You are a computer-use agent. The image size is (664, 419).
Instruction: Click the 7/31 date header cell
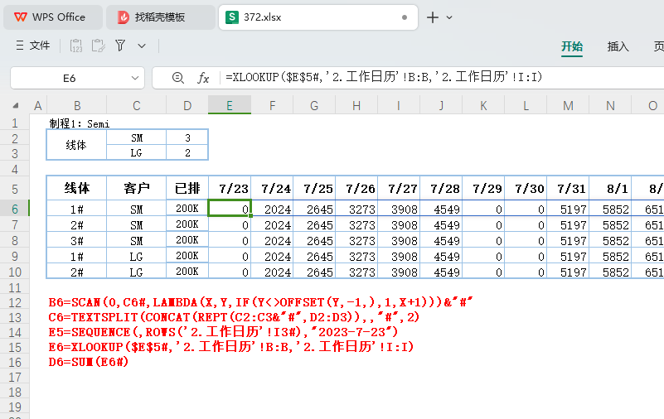568,188
